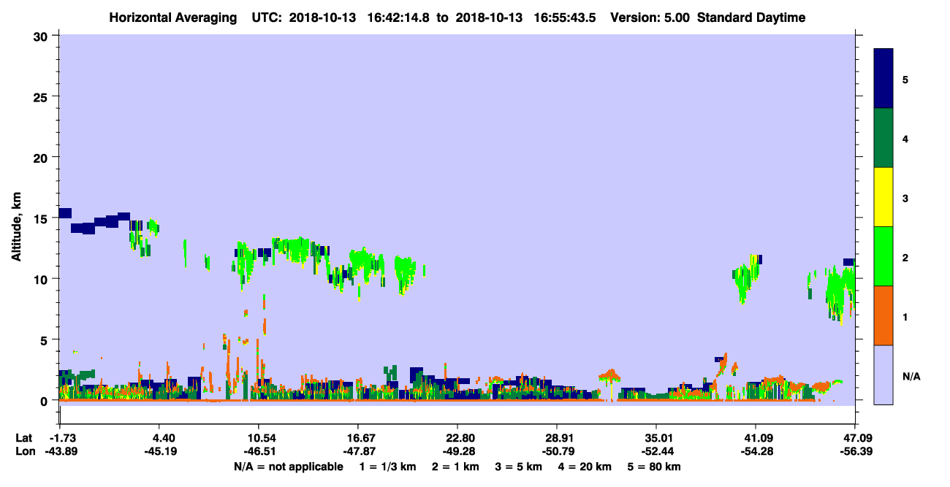Image resolution: width=950 pixels, height=487 pixels.
Task: Click the colorbar label N/A
Action: 911,376
